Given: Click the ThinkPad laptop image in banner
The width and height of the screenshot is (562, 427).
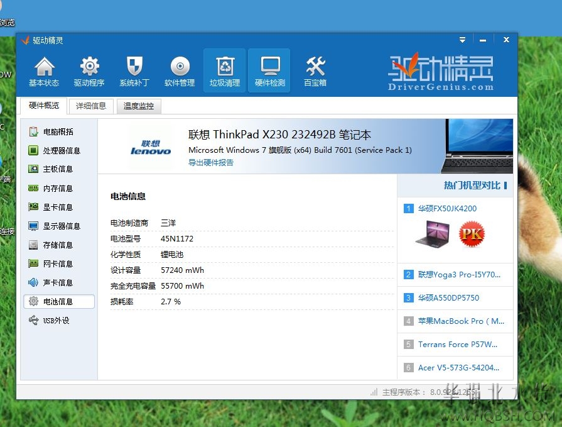Looking at the screenshot, I should pyautogui.click(x=477, y=146).
